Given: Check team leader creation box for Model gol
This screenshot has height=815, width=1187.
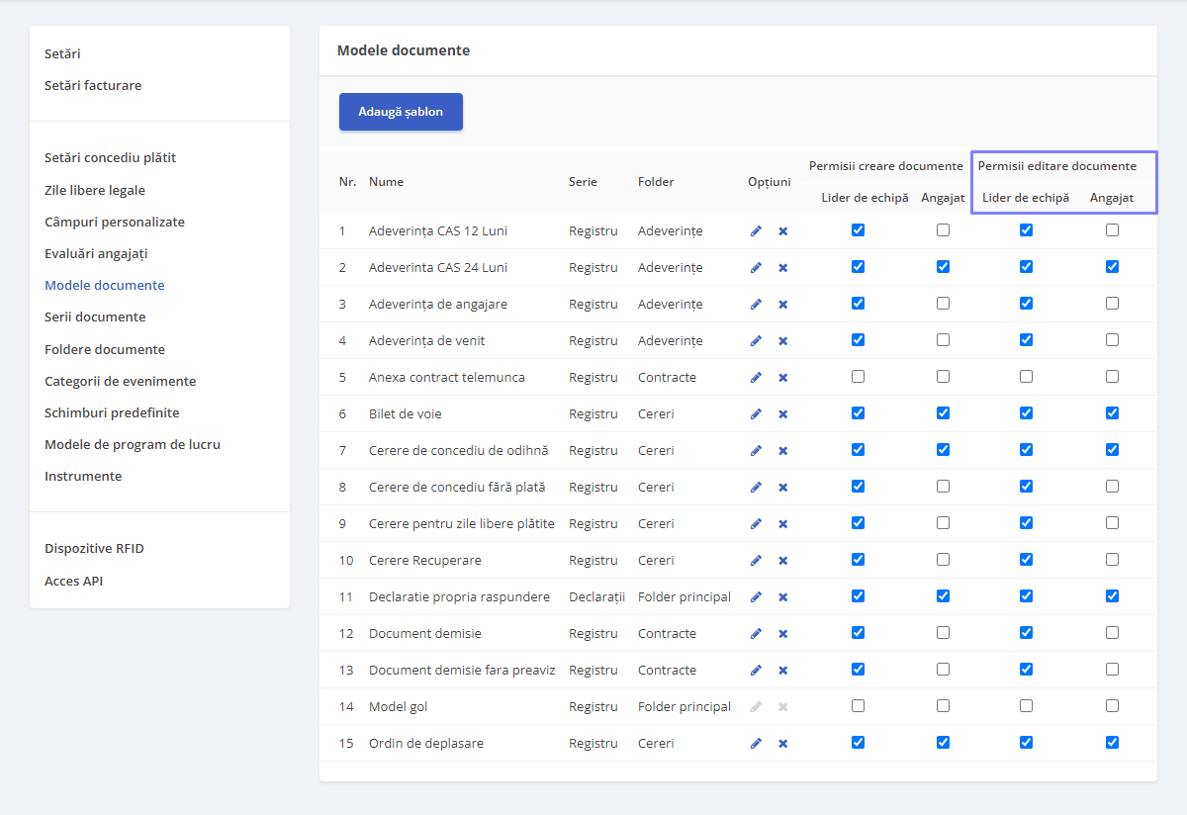Looking at the screenshot, I should [x=858, y=705].
